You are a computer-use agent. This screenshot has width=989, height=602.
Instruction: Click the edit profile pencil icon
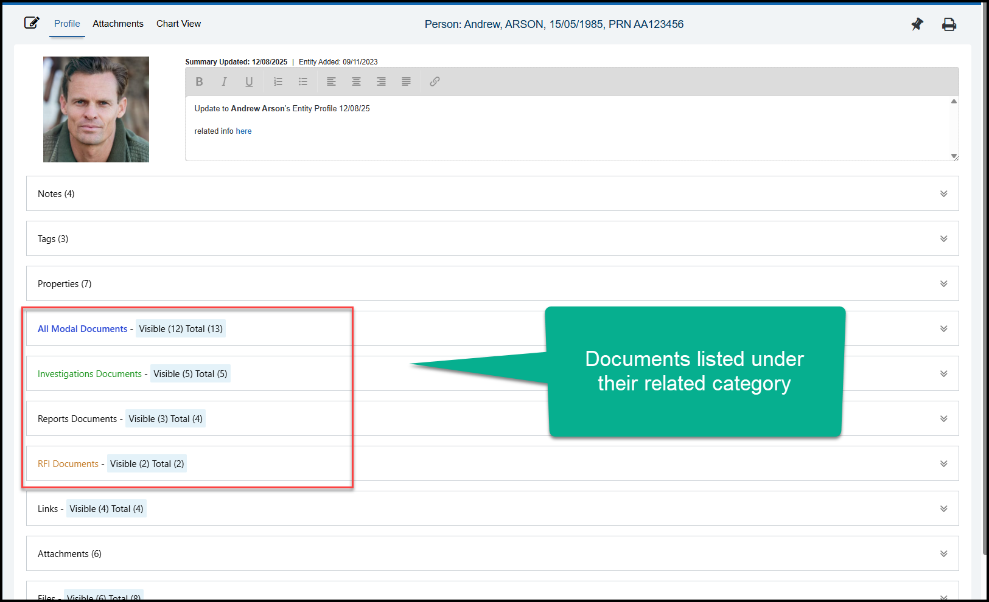pos(32,23)
